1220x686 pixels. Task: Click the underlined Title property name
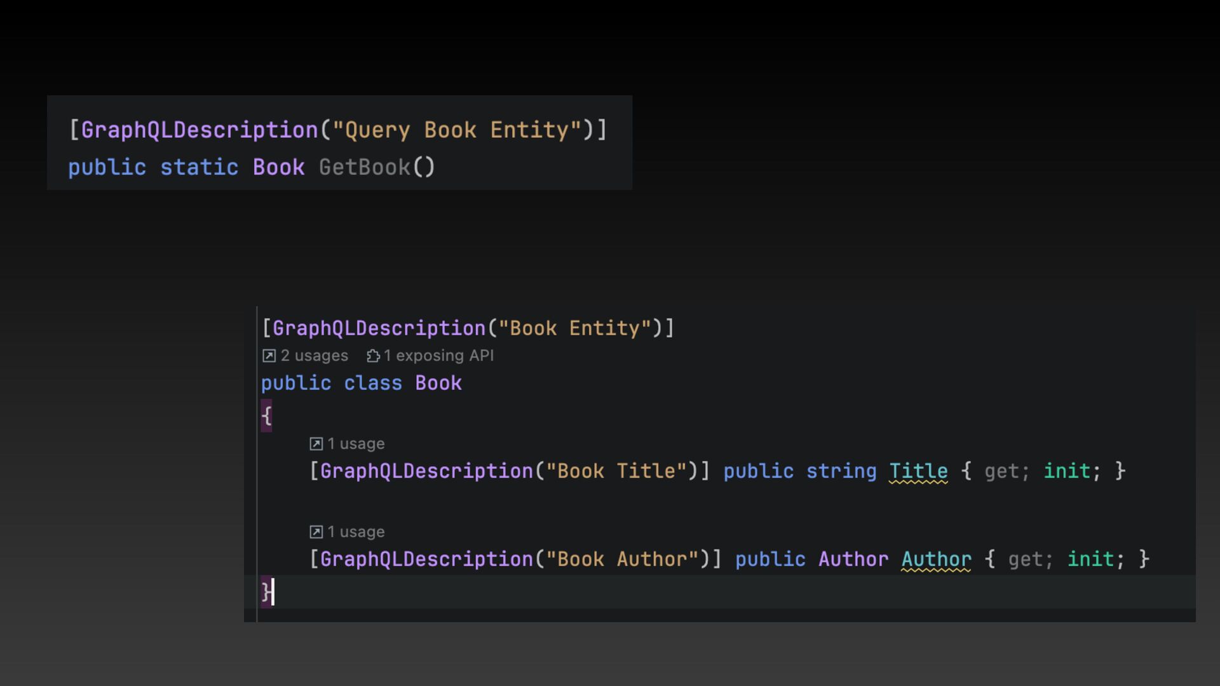(918, 471)
